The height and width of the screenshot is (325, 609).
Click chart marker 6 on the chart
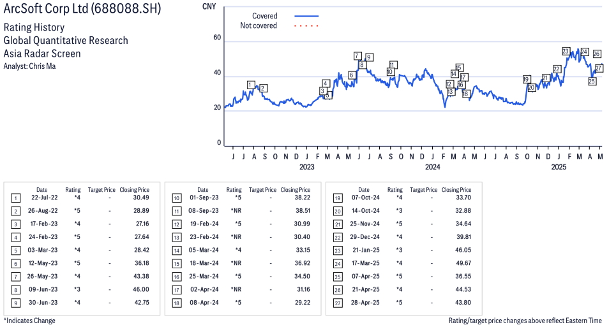pos(352,75)
